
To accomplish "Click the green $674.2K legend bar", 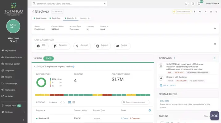I will coord(51,79).
